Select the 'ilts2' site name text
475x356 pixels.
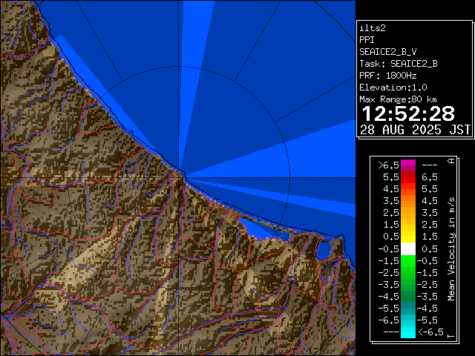[x=373, y=27]
